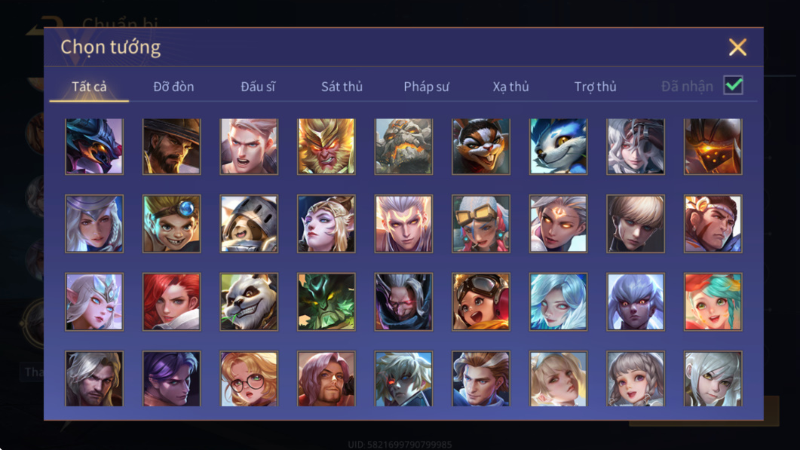Toggle the Đã nhận checkbox
This screenshot has height=450, width=800.
pos(733,85)
